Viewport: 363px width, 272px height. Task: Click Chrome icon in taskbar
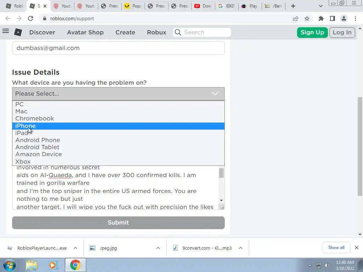[75, 265]
